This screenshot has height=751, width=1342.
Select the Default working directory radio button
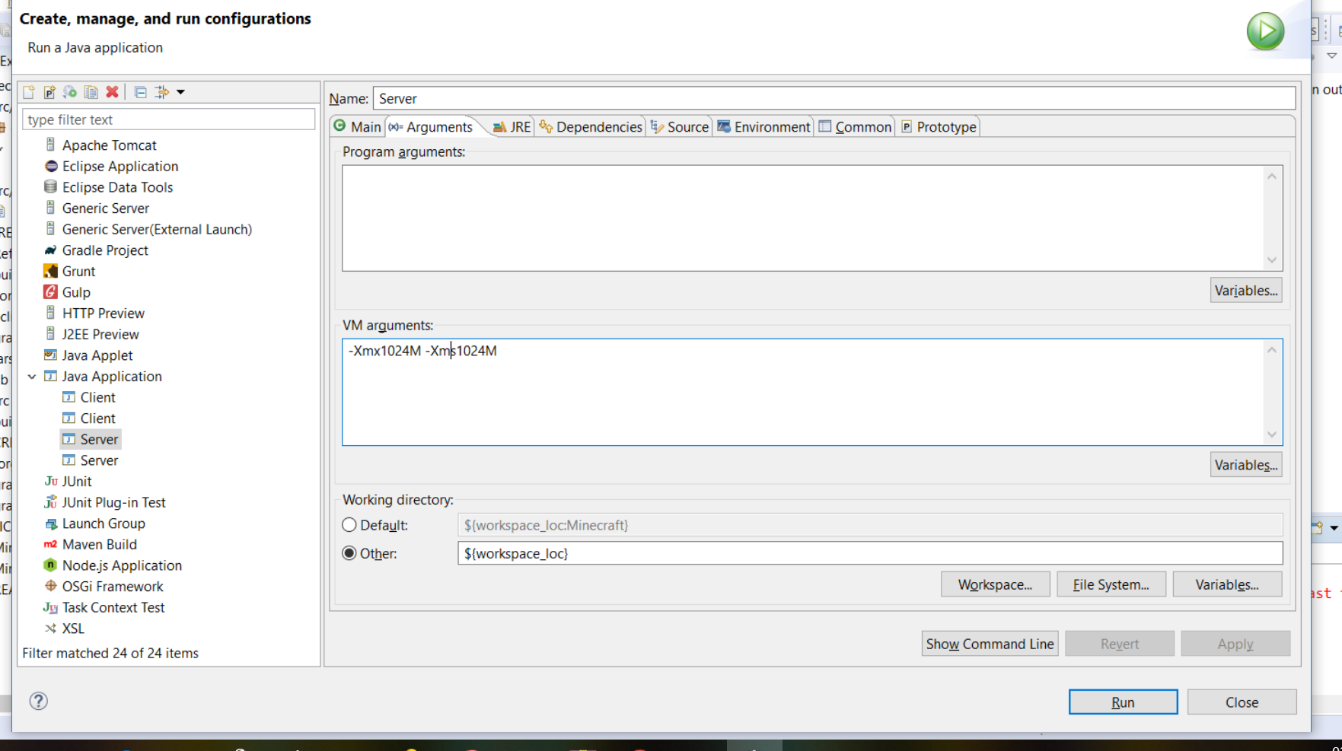pos(349,525)
